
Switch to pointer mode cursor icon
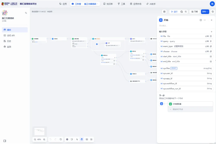click(77, 139)
